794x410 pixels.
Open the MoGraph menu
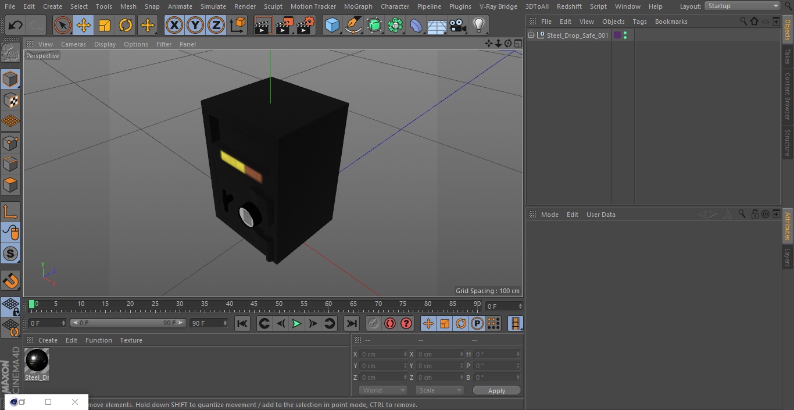click(358, 6)
